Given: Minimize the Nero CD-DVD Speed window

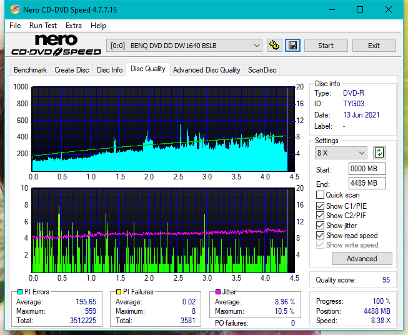Looking at the screenshot, I should coord(332,9).
